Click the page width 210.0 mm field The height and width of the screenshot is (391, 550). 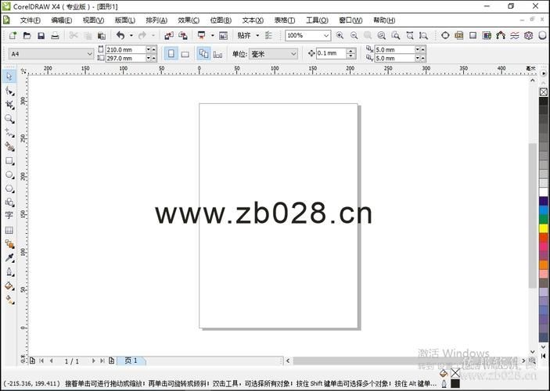click(x=126, y=49)
